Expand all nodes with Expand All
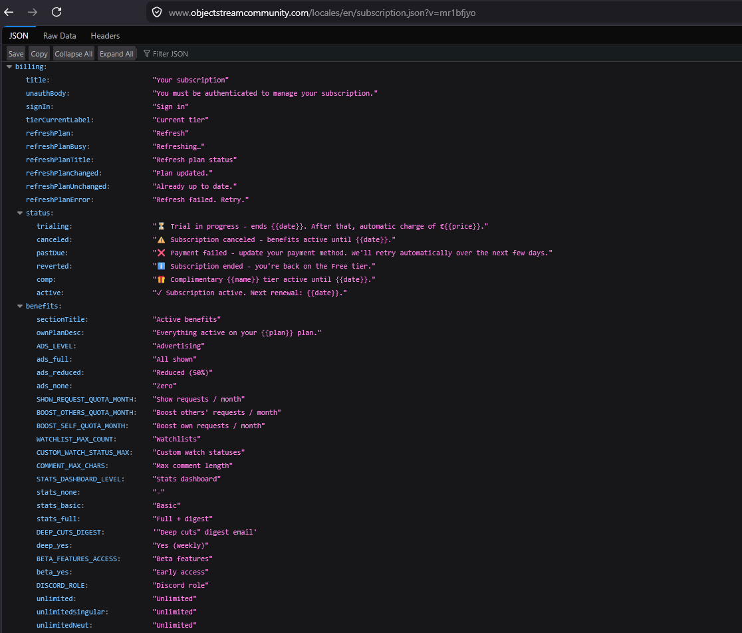This screenshot has height=633, width=742. pyautogui.click(x=116, y=54)
